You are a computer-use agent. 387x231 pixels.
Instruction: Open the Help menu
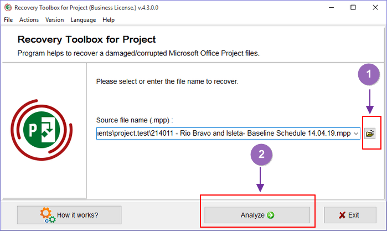109,20
